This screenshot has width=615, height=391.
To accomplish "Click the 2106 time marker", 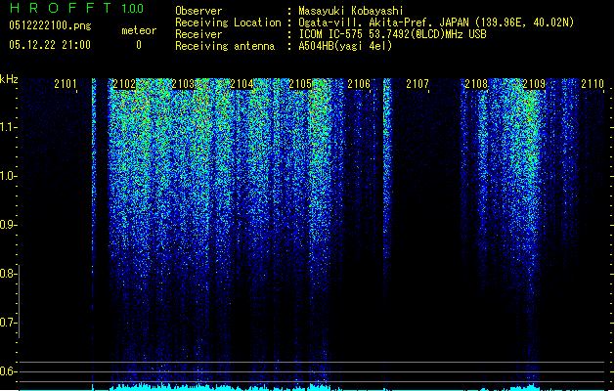I will click(x=359, y=84).
